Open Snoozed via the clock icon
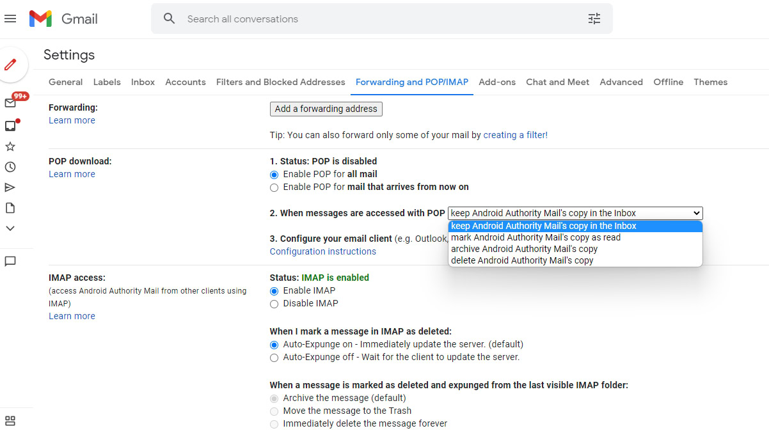Image resolution: width=769 pixels, height=433 pixels. (x=10, y=167)
